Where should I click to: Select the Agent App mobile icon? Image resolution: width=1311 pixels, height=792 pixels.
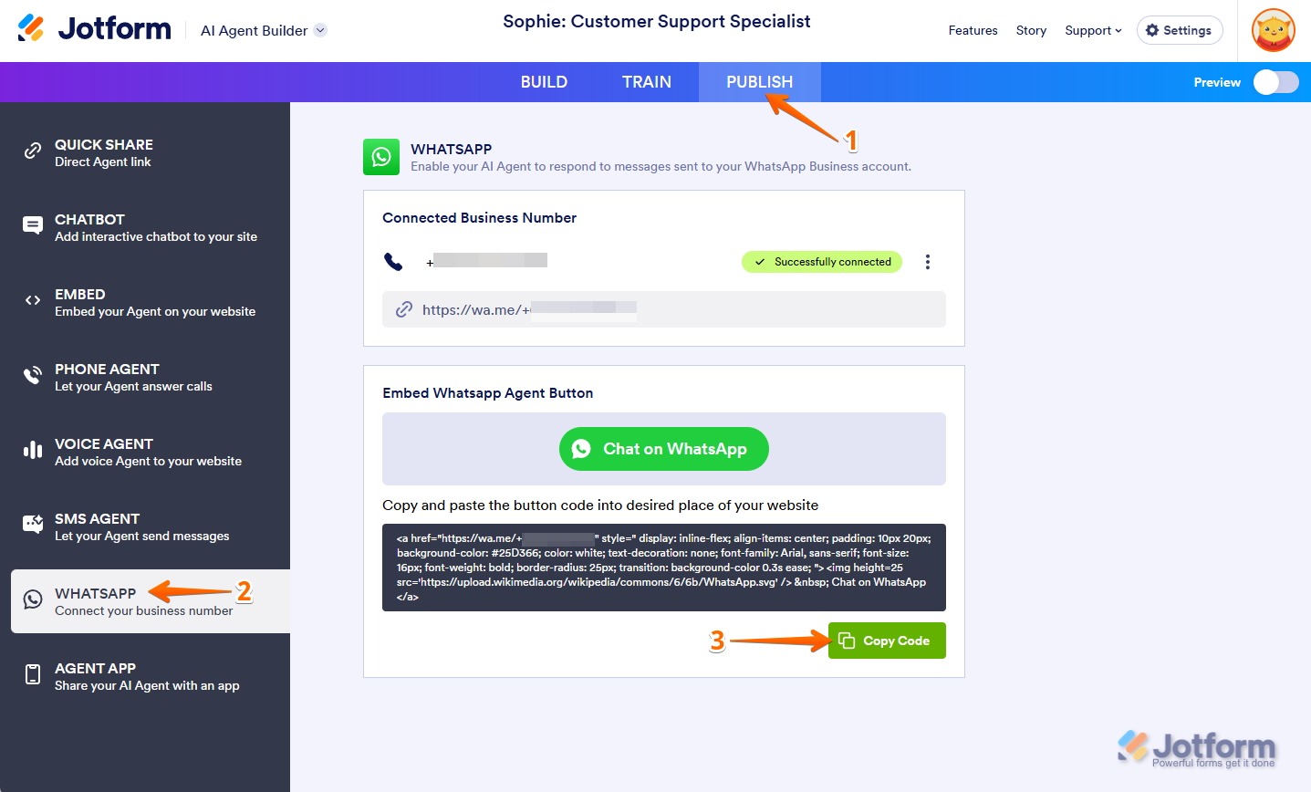pos(33,674)
